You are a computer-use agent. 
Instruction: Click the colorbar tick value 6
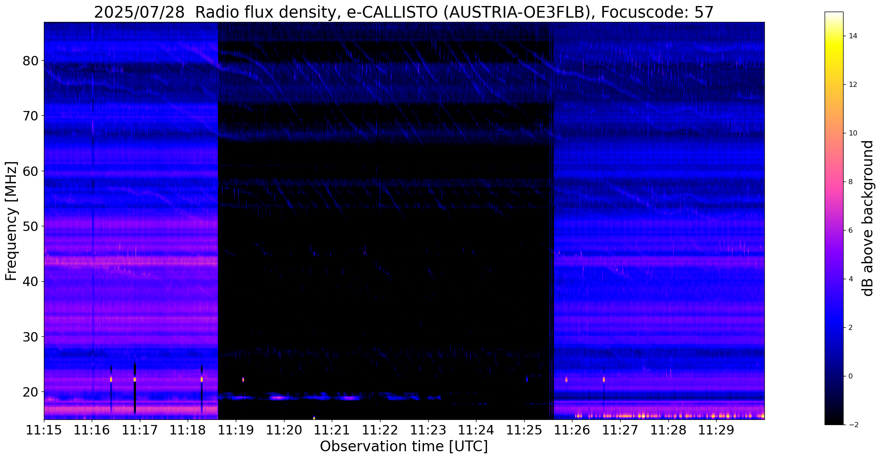(x=850, y=231)
